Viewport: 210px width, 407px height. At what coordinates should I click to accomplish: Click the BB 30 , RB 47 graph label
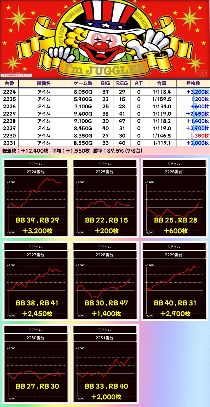[106, 303]
